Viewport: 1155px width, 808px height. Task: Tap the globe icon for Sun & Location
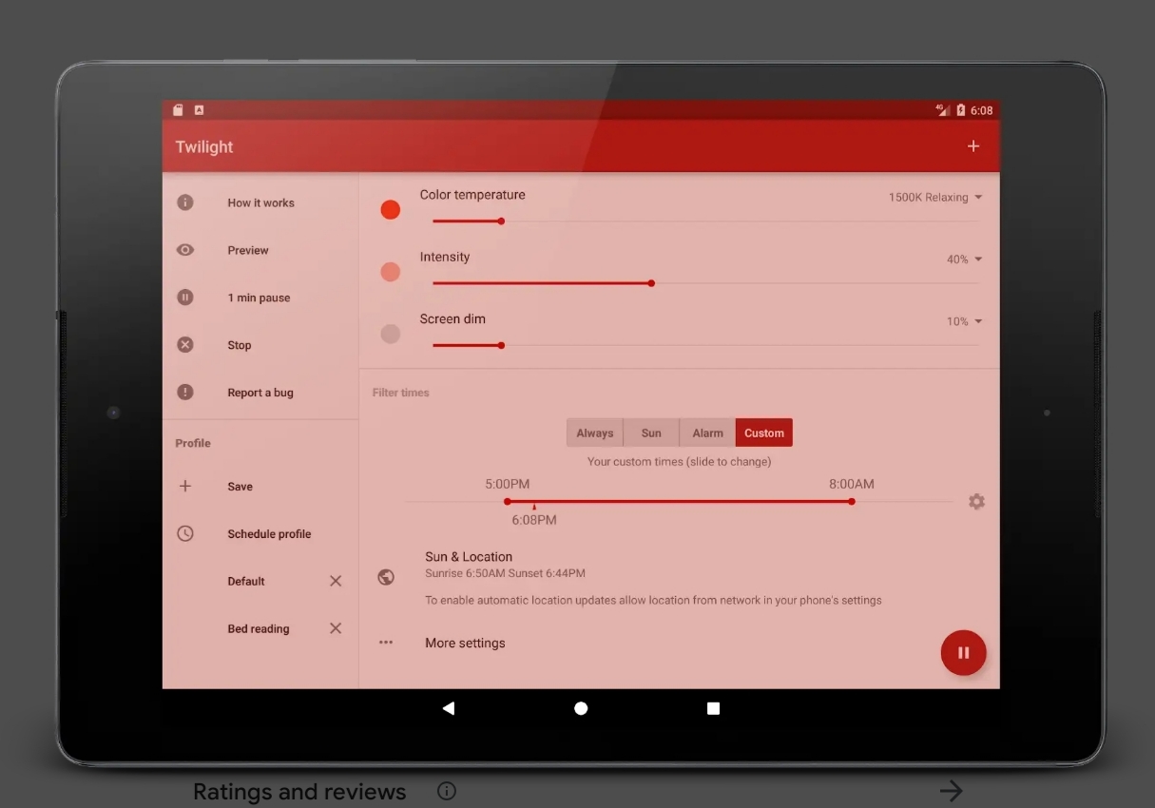pos(386,577)
